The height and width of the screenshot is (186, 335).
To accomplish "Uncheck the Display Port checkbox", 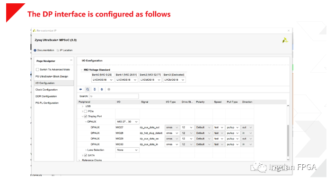I will pos(86,116).
